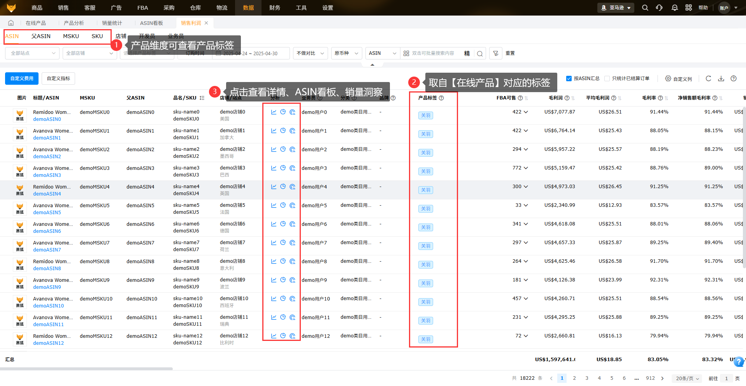
Task: Switch to the ASIN看板 tab
Action: click(151, 23)
